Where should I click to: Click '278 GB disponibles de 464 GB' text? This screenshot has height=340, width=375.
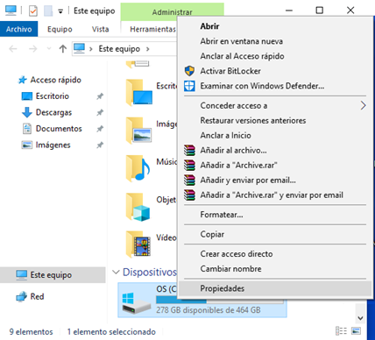[209, 310]
